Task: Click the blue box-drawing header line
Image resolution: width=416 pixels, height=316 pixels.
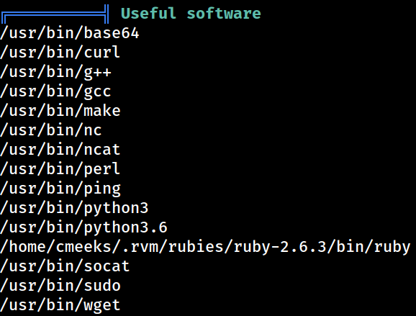Action: tap(55, 14)
